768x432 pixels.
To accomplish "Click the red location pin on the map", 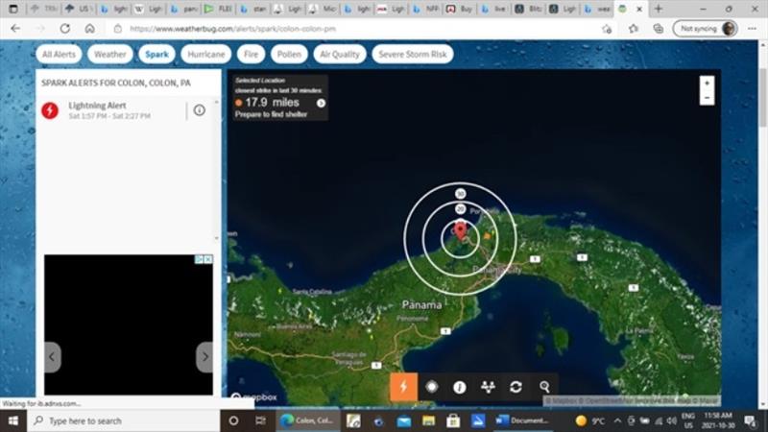I will point(461,230).
